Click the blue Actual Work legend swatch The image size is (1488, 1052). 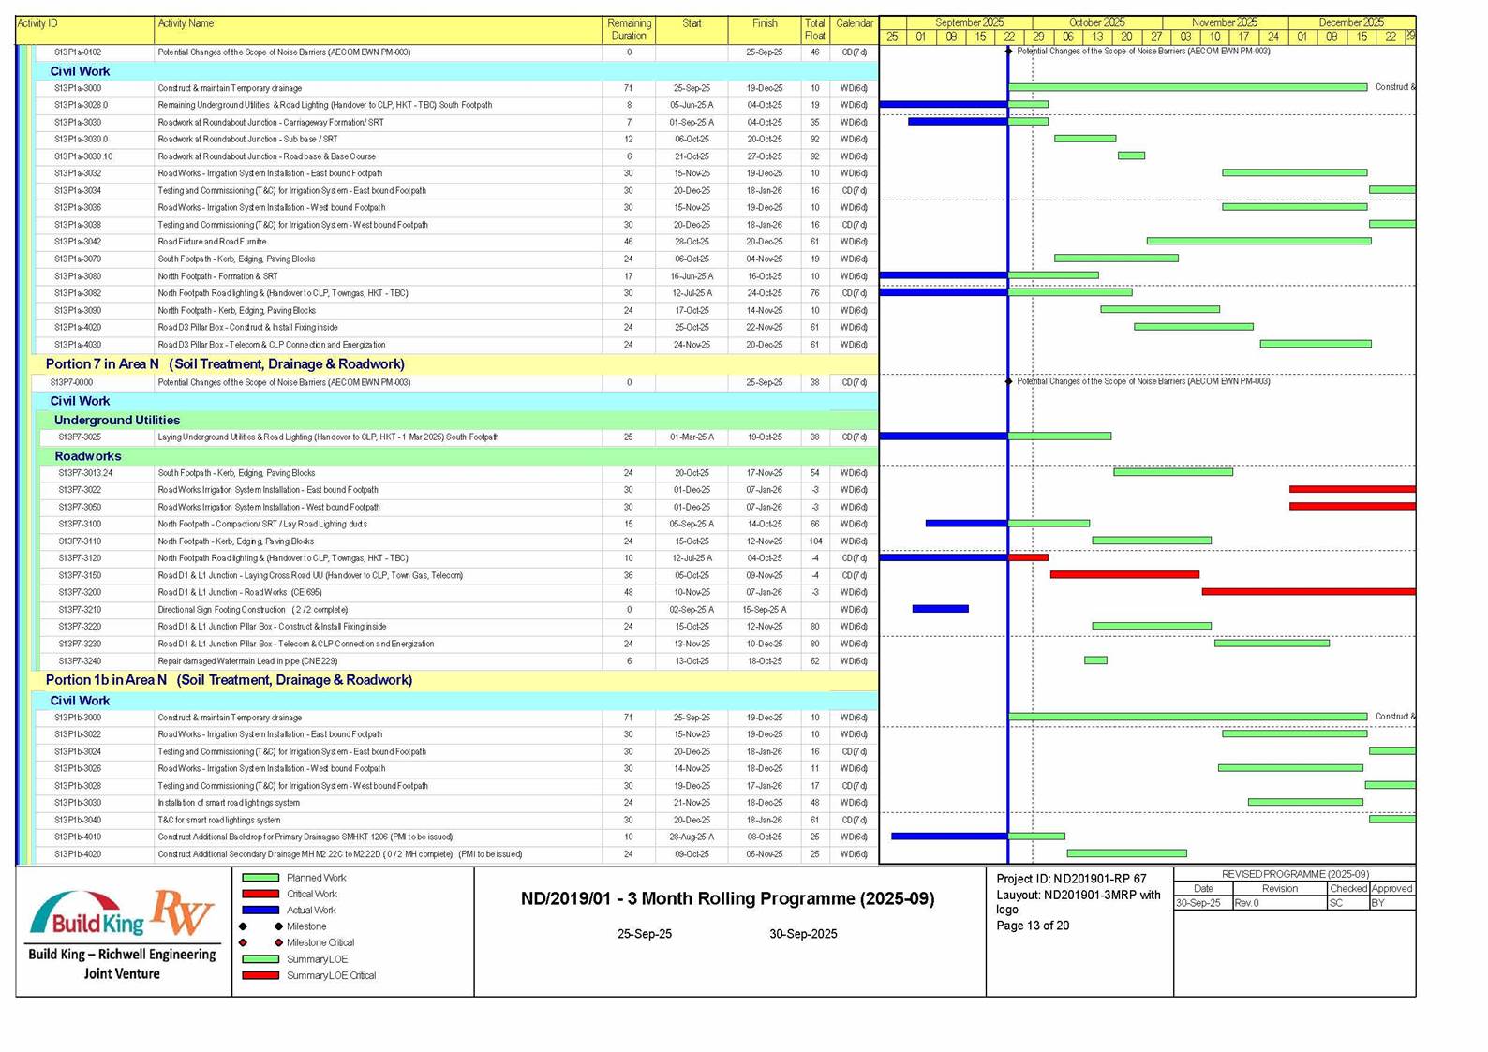click(260, 910)
